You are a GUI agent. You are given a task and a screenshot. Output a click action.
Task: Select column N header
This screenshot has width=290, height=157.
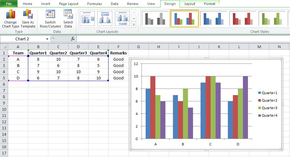click(x=279, y=47)
